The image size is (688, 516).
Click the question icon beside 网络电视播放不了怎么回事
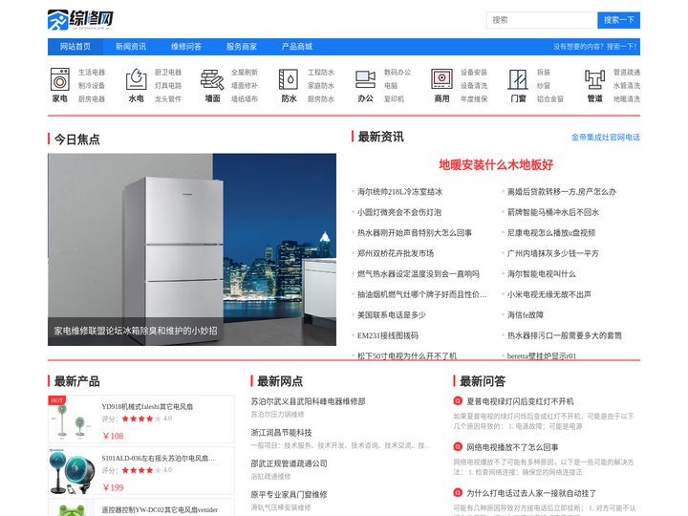(458, 446)
